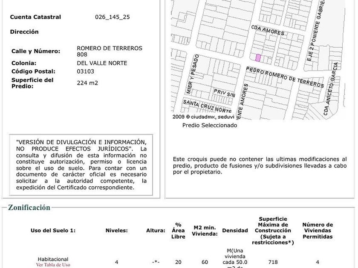Screen dimensions: 358x268
Task: Click Superficie Máxima de Construcción header
Action: [x=273, y=231]
